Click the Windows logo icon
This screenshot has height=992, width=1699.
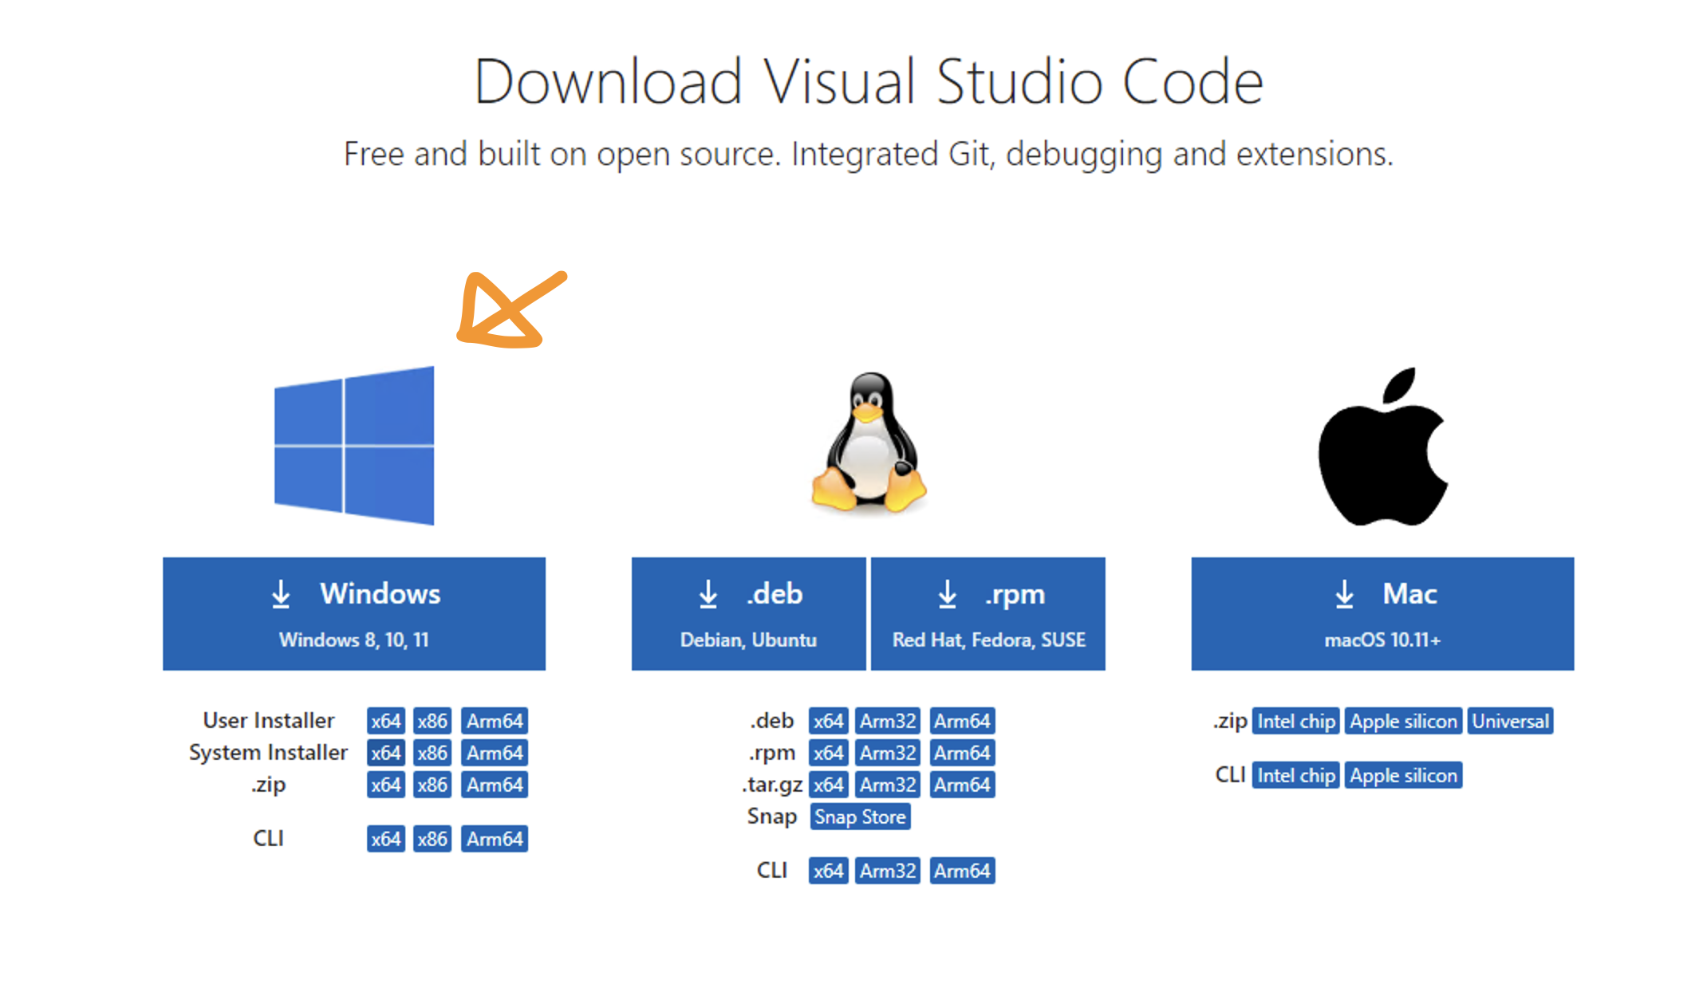tap(354, 445)
